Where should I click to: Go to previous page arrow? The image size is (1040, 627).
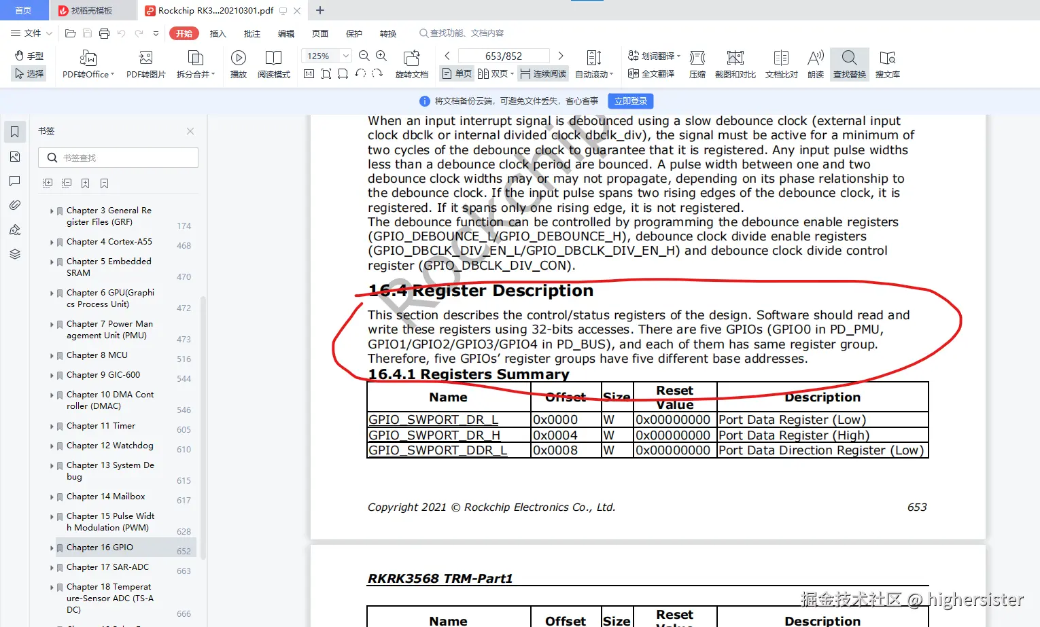pos(447,56)
